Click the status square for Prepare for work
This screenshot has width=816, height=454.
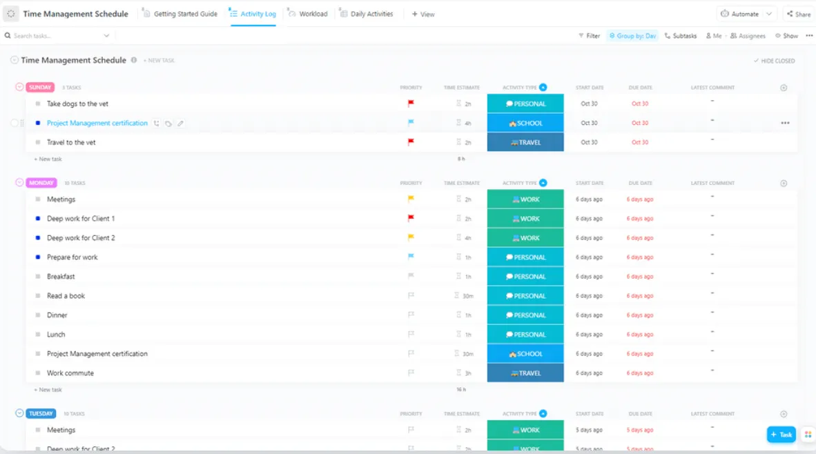pyautogui.click(x=37, y=257)
